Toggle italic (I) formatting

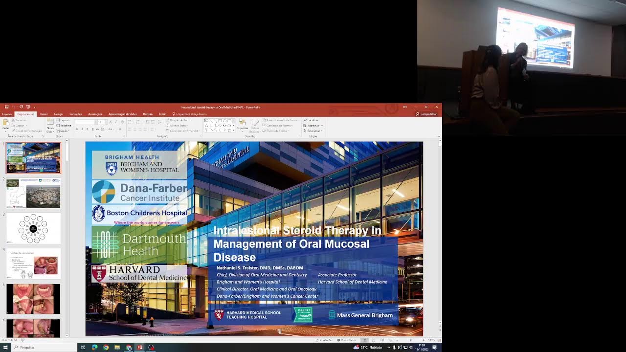pyautogui.click(x=82, y=129)
